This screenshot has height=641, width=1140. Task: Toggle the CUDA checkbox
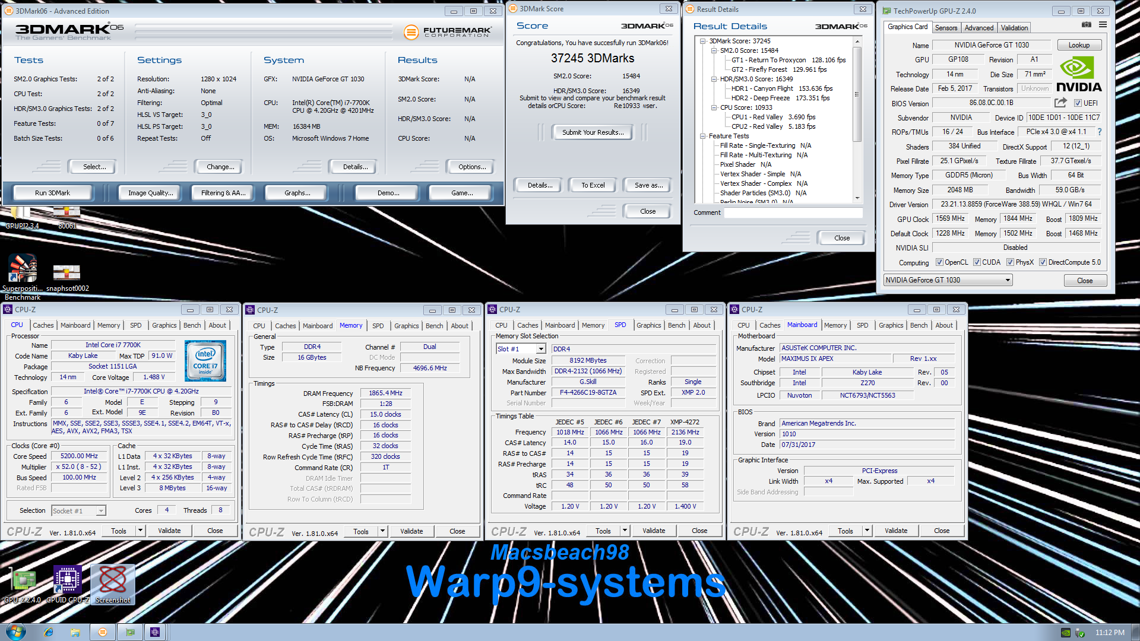pos(977,262)
